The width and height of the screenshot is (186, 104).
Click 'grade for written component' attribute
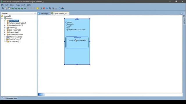(x=76, y=30)
